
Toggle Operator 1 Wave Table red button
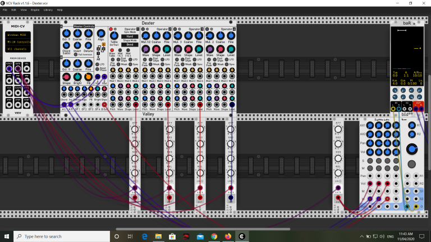[112, 50]
